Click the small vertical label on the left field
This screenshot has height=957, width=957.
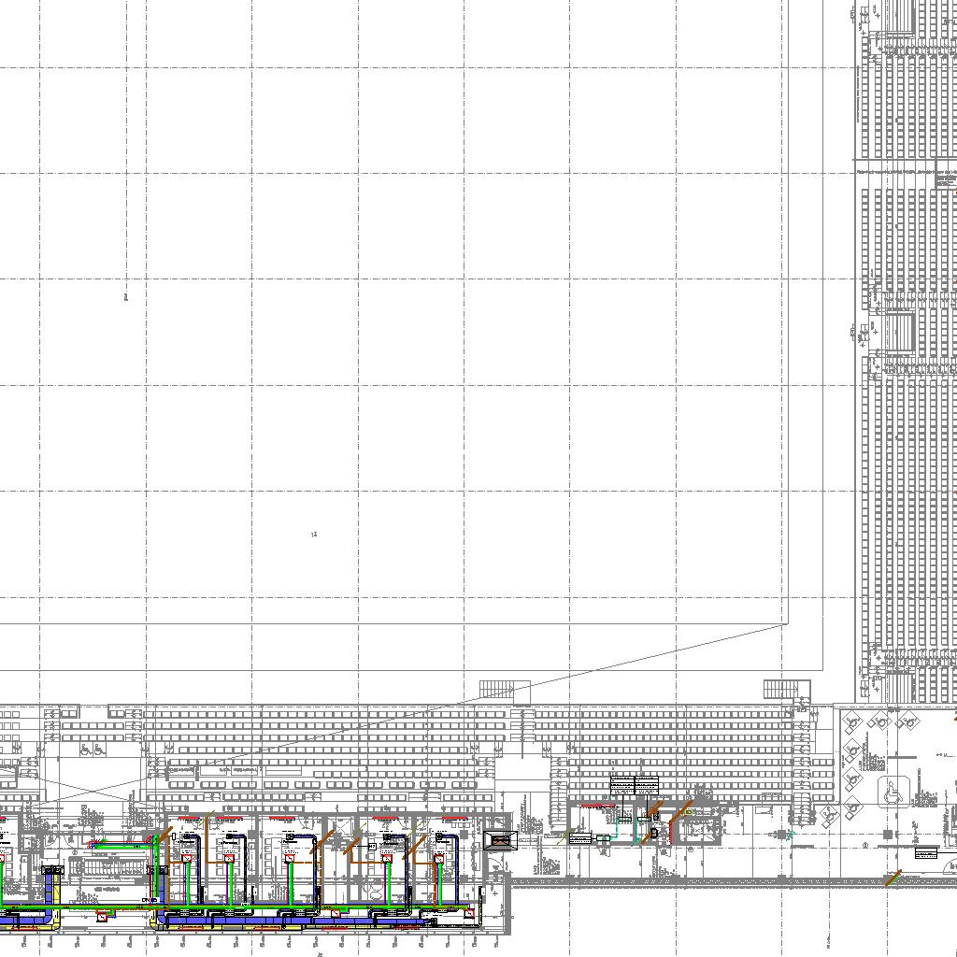[x=125, y=297]
